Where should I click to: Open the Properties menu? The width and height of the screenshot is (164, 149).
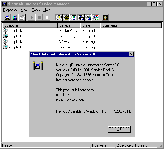(x=10, y=10)
